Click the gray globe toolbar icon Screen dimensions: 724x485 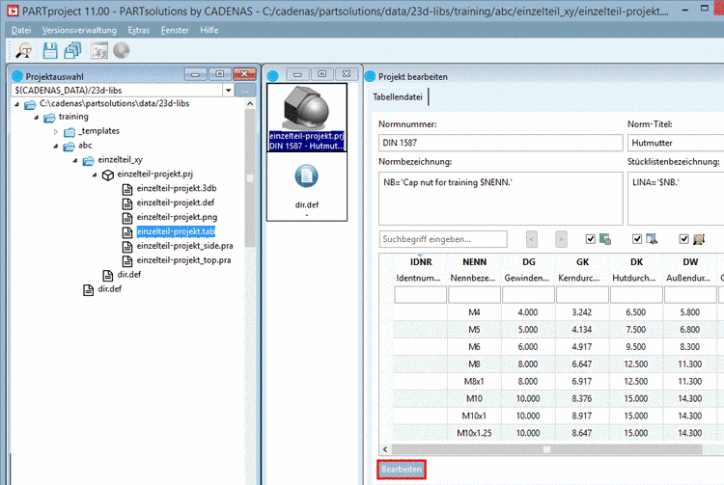point(122,51)
